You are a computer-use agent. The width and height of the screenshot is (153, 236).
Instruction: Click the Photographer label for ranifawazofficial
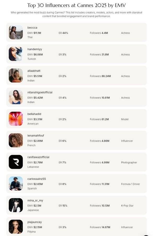(129, 163)
